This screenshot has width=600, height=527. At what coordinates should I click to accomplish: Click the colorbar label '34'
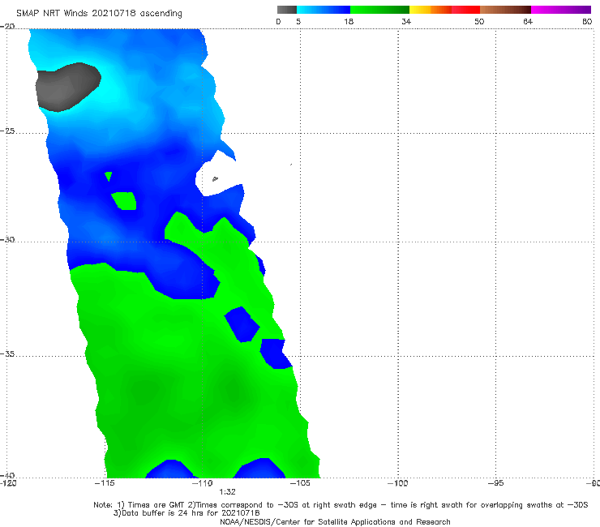coord(406,22)
